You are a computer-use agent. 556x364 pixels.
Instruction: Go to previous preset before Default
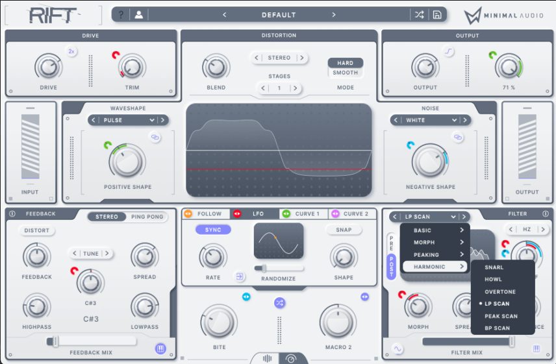224,15
